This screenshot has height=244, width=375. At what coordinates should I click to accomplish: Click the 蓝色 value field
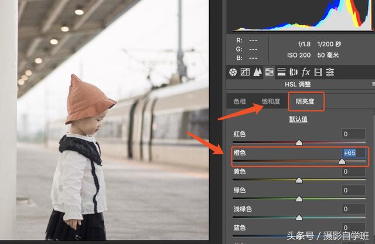click(x=353, y=228)
